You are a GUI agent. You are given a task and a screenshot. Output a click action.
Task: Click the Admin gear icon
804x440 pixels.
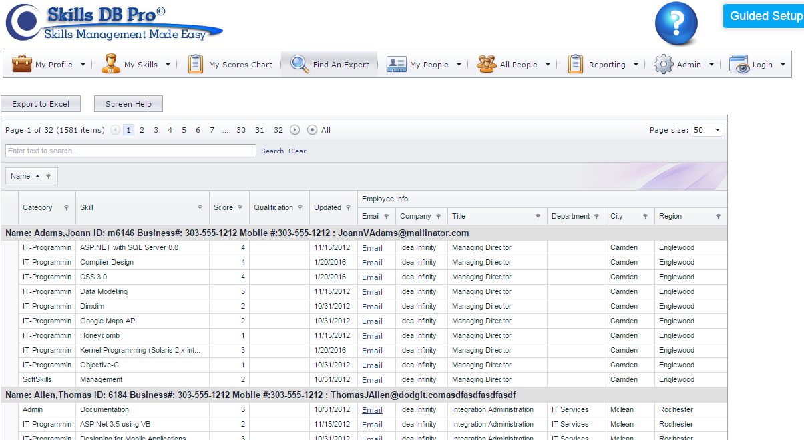point(664,65)
